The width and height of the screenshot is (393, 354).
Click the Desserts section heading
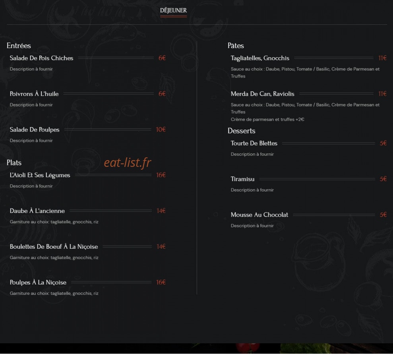point(241,131)
